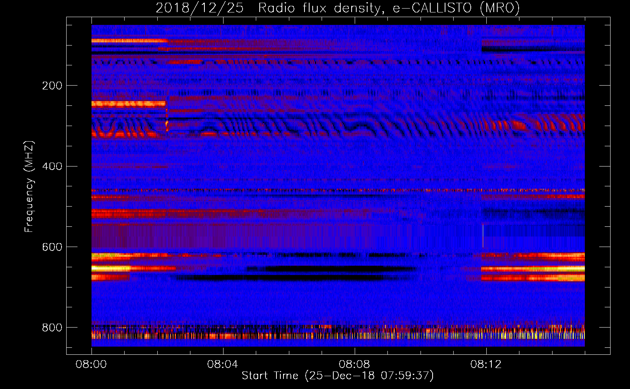Click the 'Start Time (25-Dec-18 07:59:37)' label

(x=338, y=376)
